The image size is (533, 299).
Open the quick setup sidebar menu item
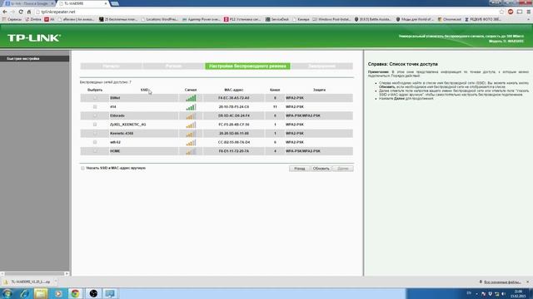[x=35, y=59]
